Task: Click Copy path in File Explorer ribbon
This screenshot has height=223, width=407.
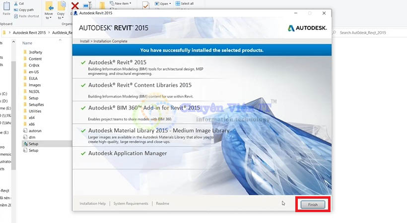Action: pos(24,10)
